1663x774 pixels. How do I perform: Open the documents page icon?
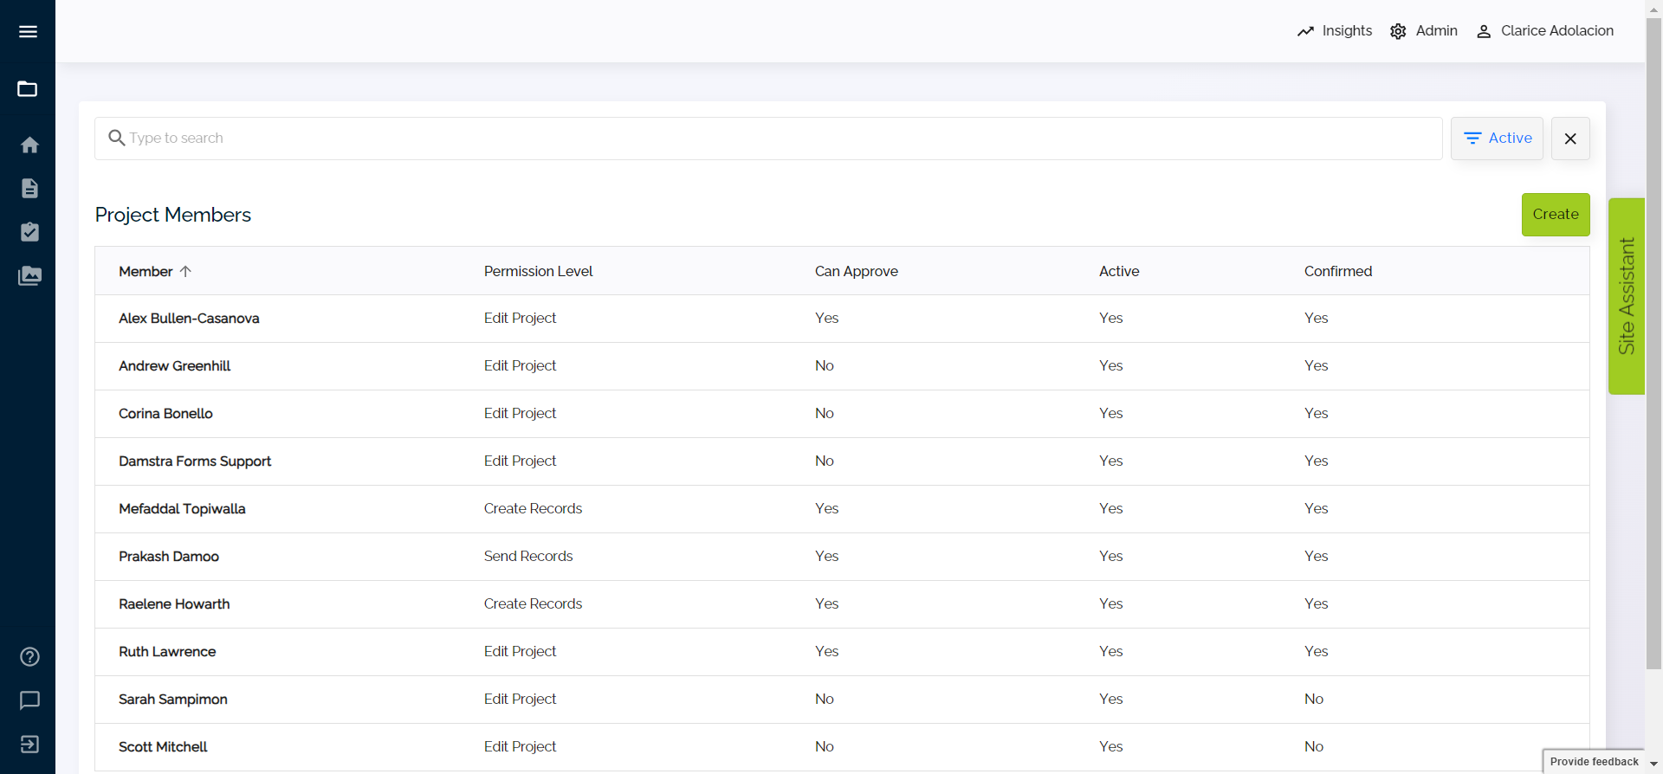click(x=29, y=189)
